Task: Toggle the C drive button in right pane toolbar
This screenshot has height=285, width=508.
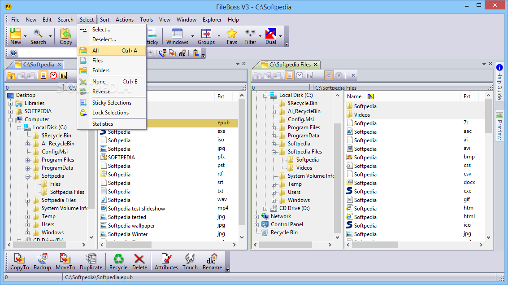Action: click(x=329, y=75)
